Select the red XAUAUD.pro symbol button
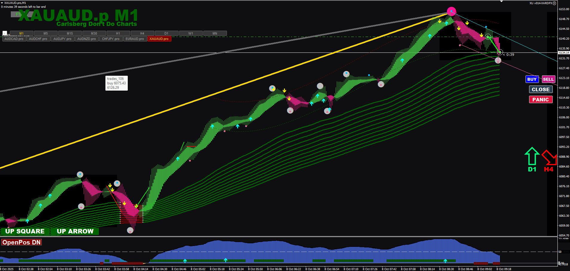The width and height of the screenshot is (570, 271). 159,39
